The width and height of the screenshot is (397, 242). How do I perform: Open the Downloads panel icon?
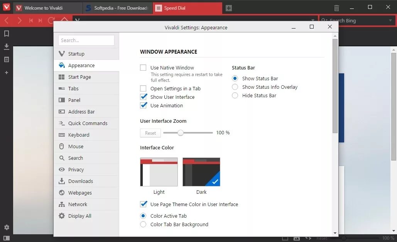click(x=7, y=47)
